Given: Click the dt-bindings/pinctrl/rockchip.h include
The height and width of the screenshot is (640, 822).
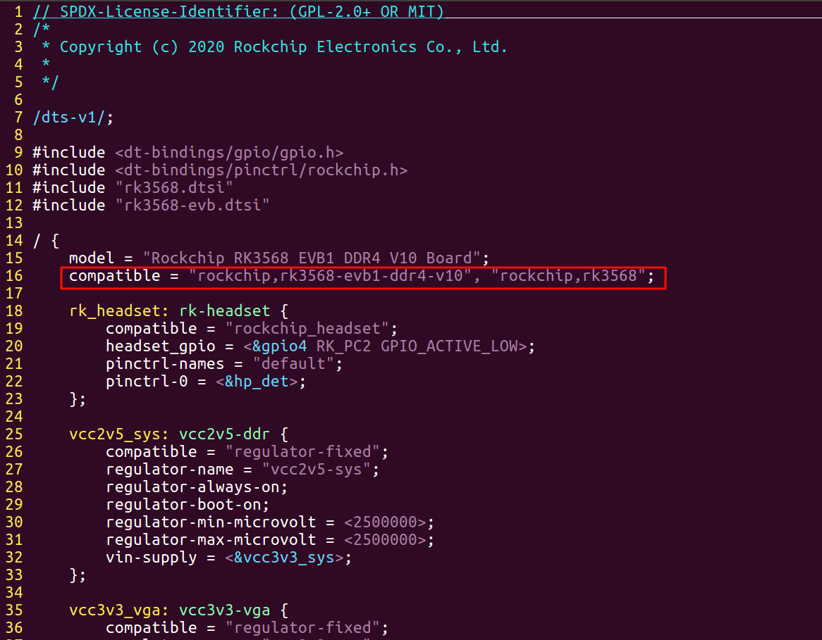Looking at the screenshot, I should coord(261,170).
